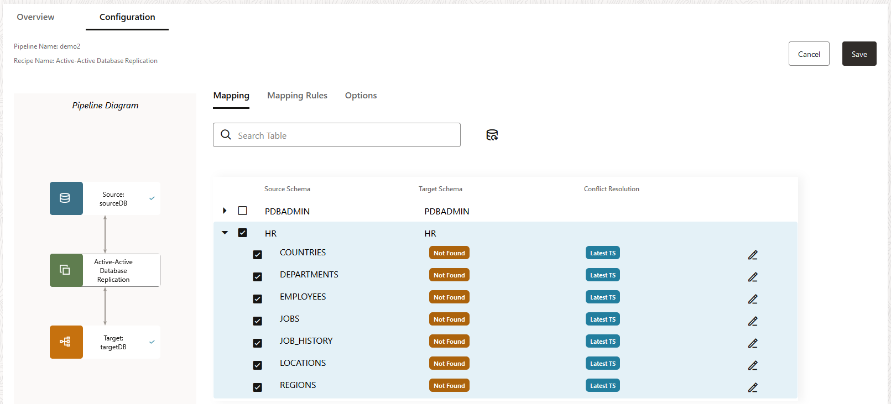Image resolution: width=891 pixels, height=404 pixels.
Task: Edit conflict resolution for DEPARTMENTS
Action: (753, 277)
